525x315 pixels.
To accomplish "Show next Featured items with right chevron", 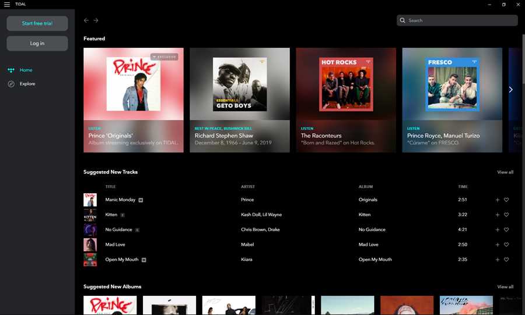I will (510, 90).
